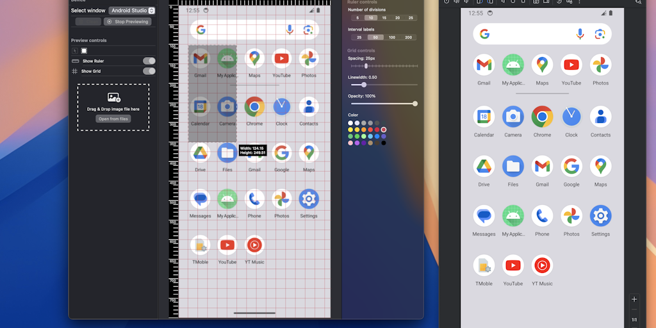Open Drive in the Android Studio emulator
The image size is (656, 328).
(x=484, y=166)
